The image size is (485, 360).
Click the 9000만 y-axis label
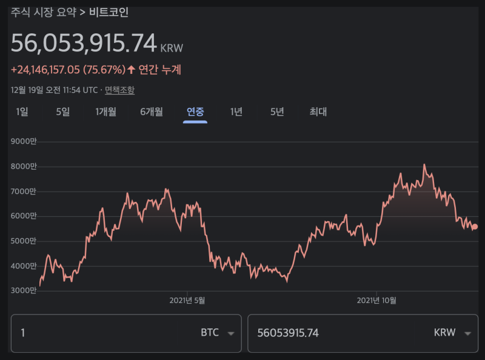pos(24,141)
